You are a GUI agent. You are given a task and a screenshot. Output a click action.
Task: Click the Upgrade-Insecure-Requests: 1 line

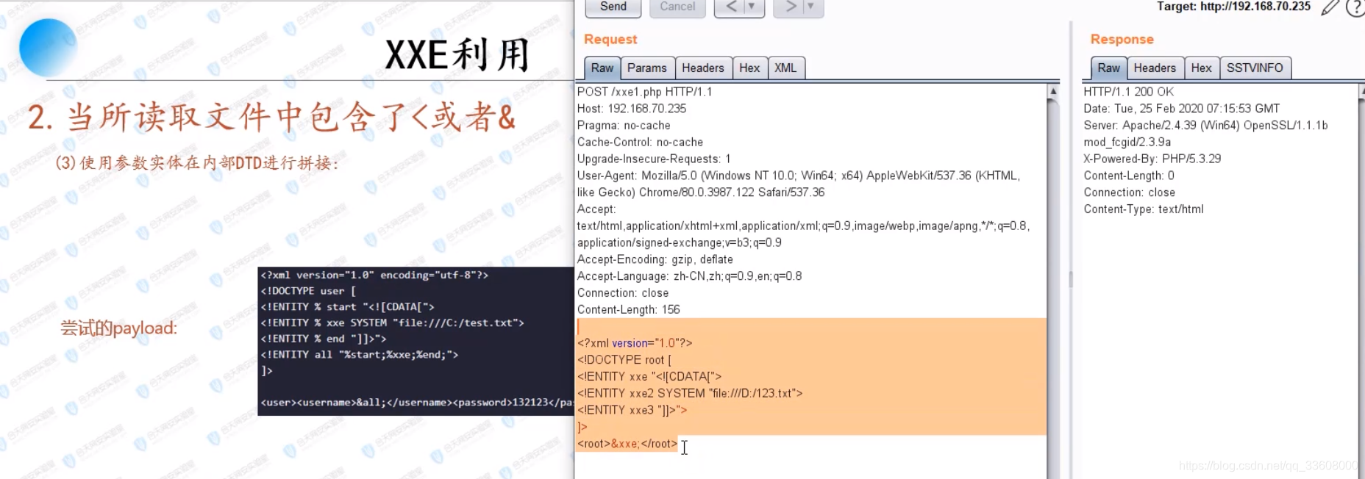pos(654,159)
